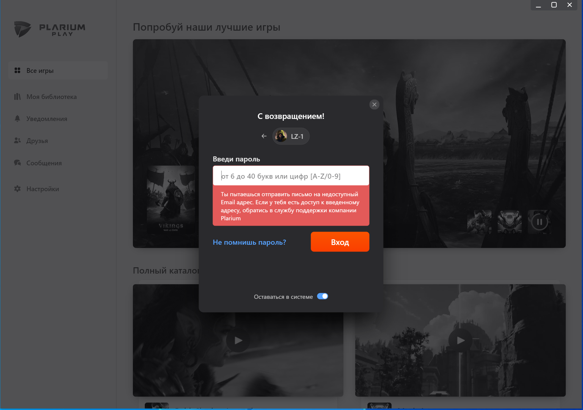The height and width of the screenshot is (410, 583).
Task: Click the LZ-1 account chip
Action: [x=291, y=136]
